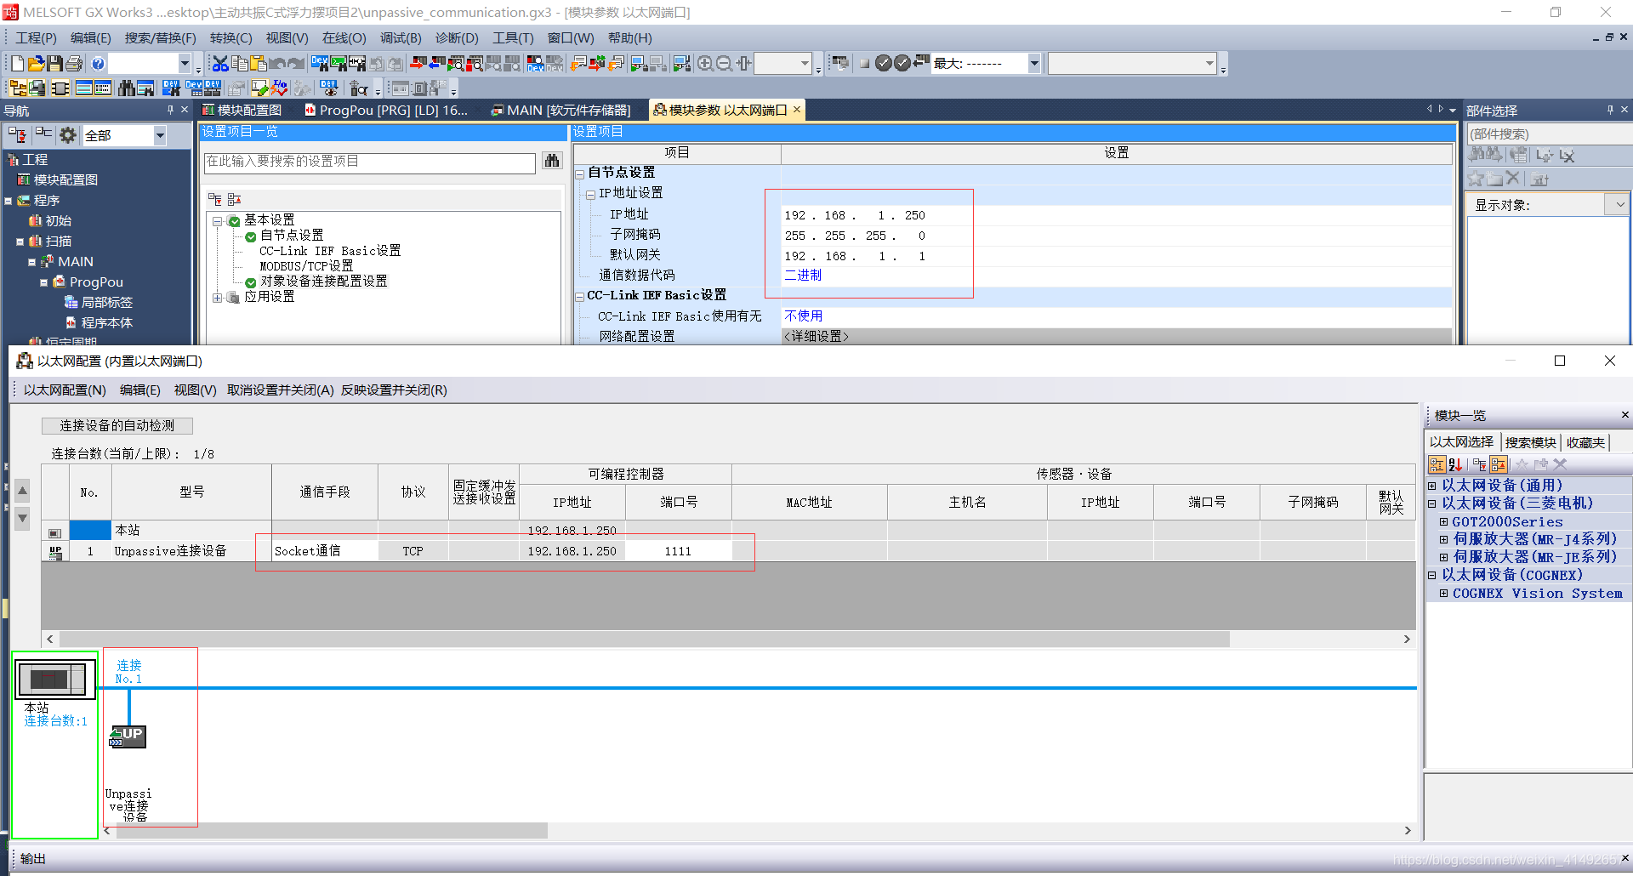This screenshot has height=876, width=1633.
Task: Print using the printer toolbar icon
Action: 74,64
